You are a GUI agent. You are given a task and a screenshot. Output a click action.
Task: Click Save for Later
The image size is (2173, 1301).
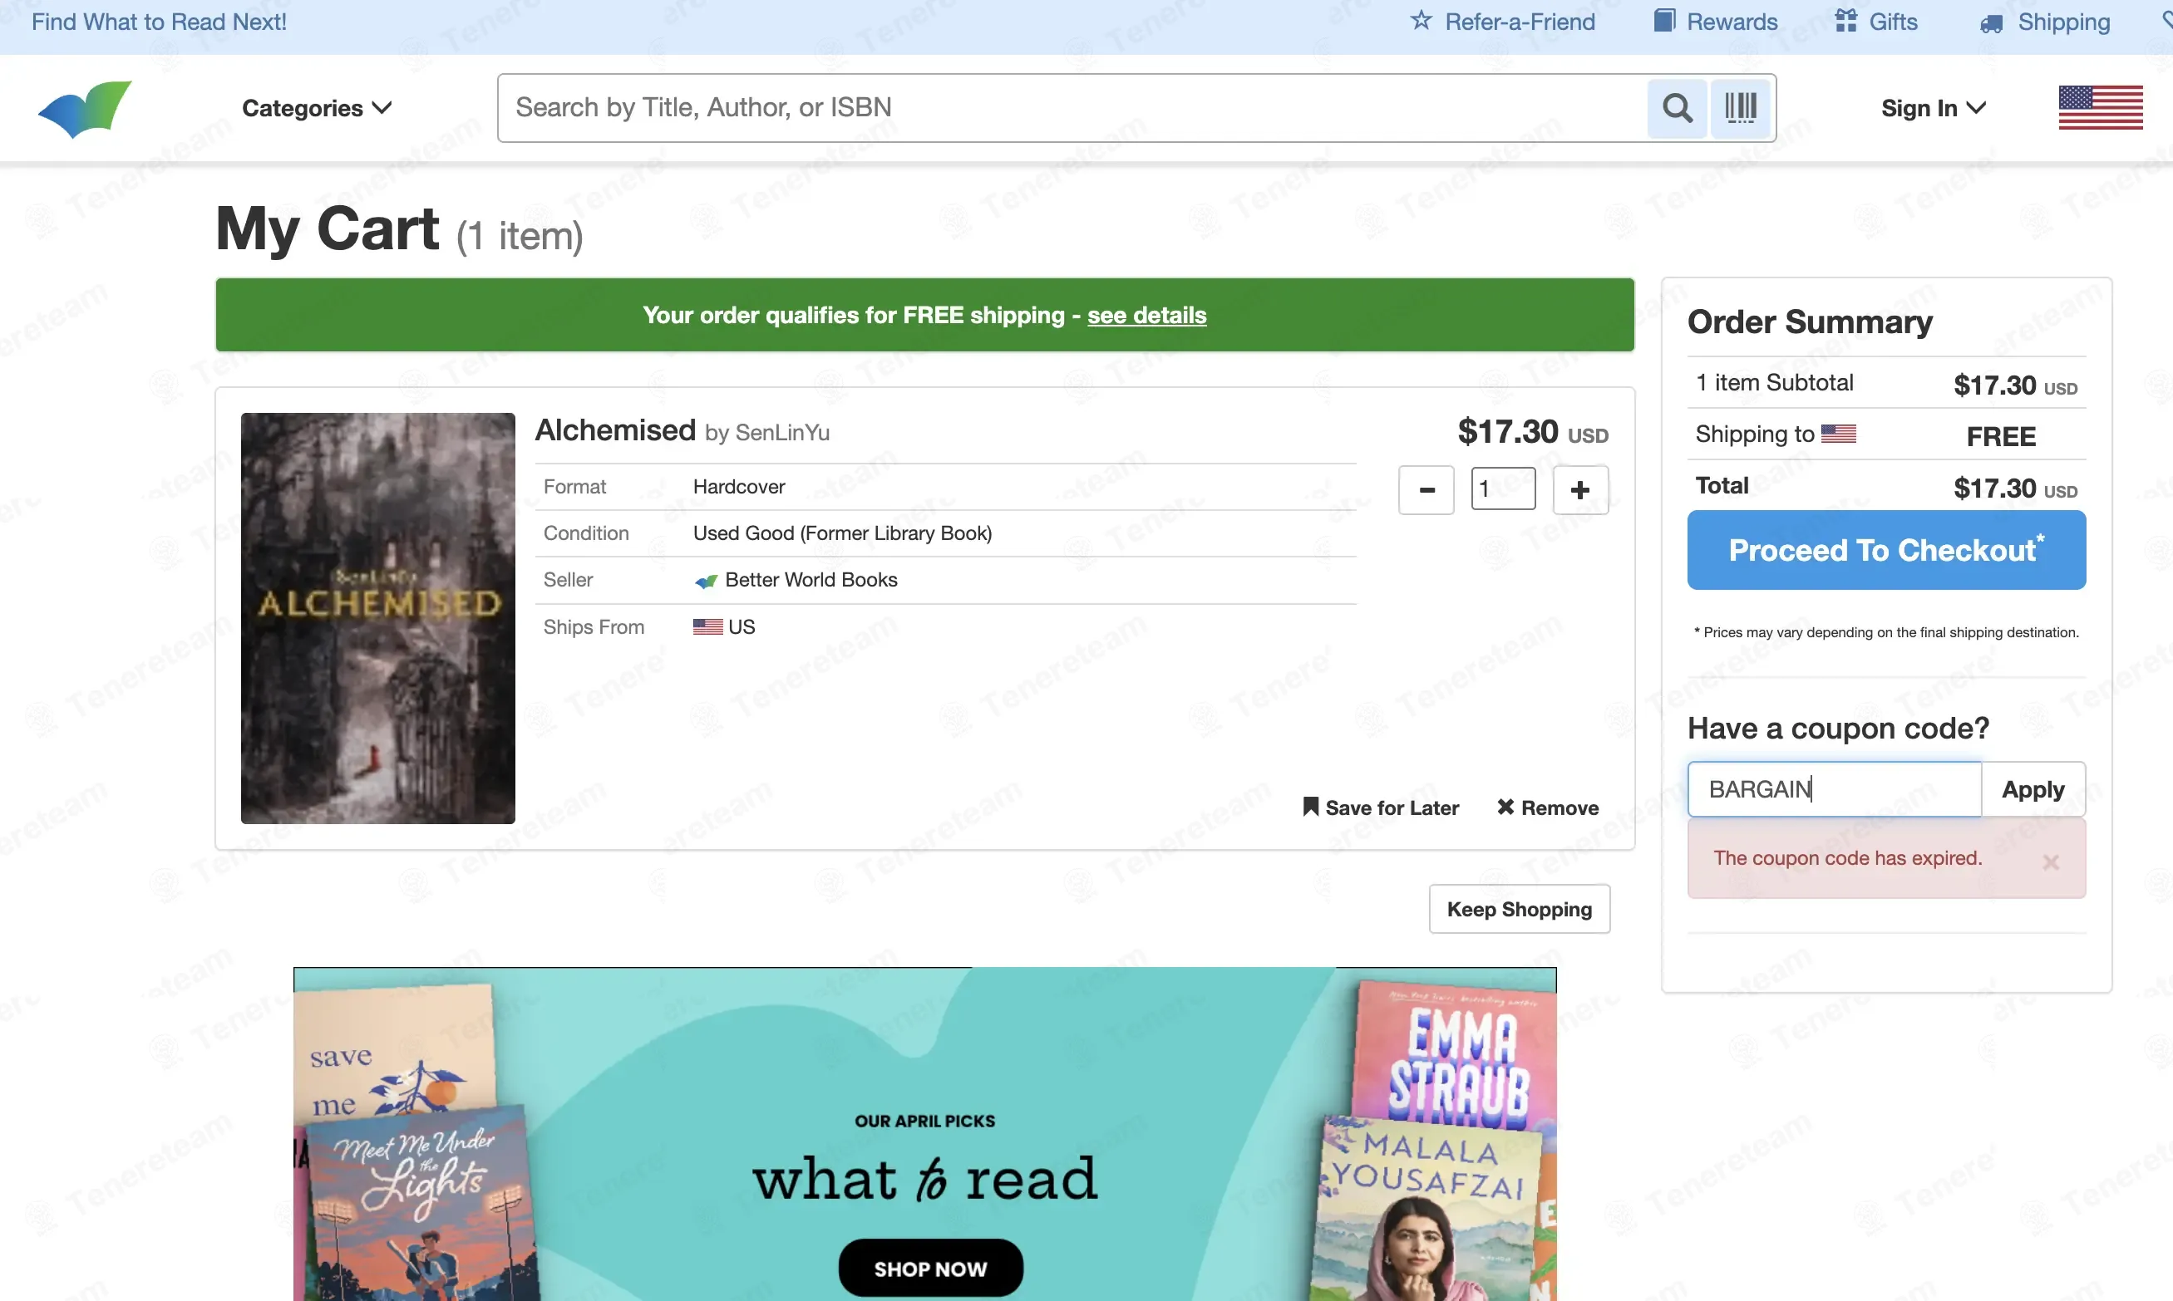pos(1380,808)
